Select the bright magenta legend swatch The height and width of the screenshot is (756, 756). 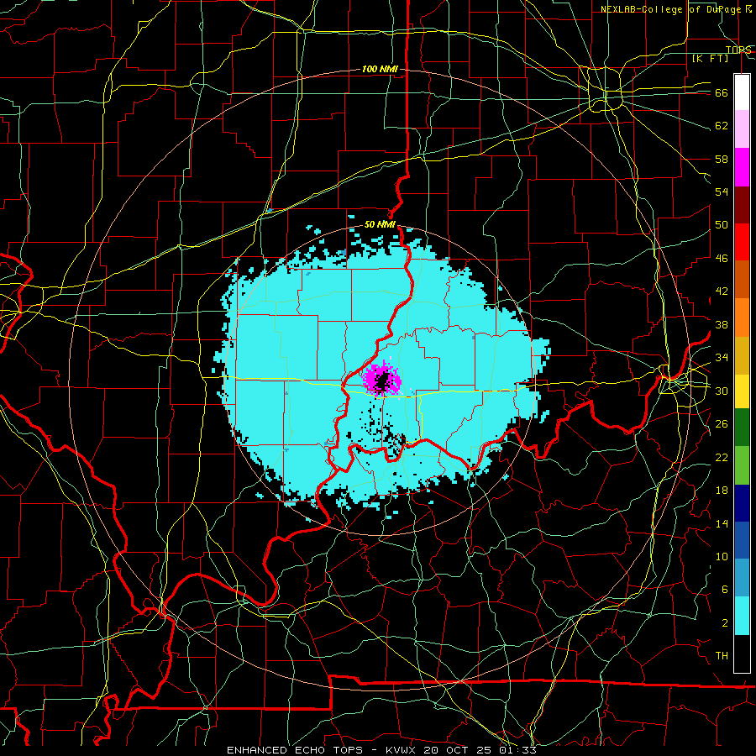(x=742, y=167)
